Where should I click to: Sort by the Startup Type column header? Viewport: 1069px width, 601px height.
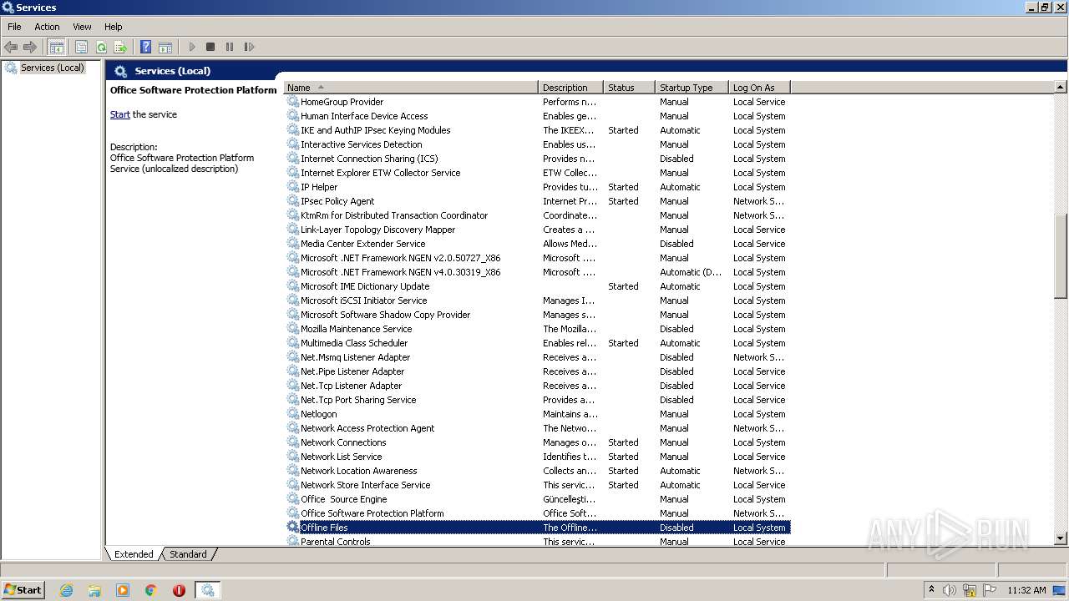(692, 88)
